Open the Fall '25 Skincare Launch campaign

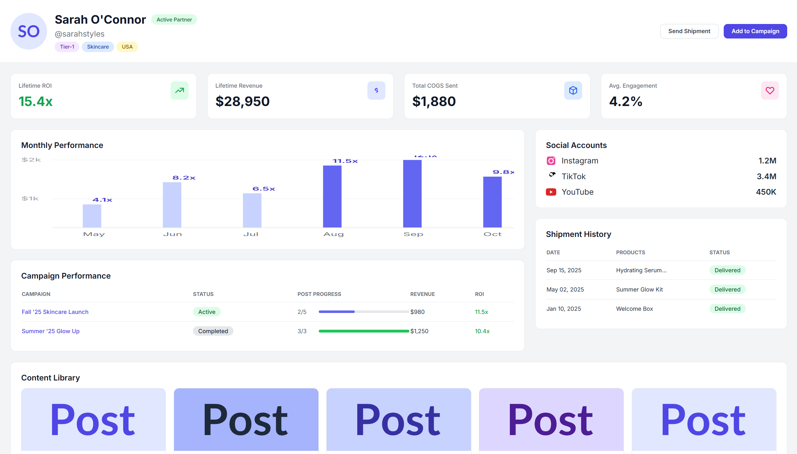(55, 312)
